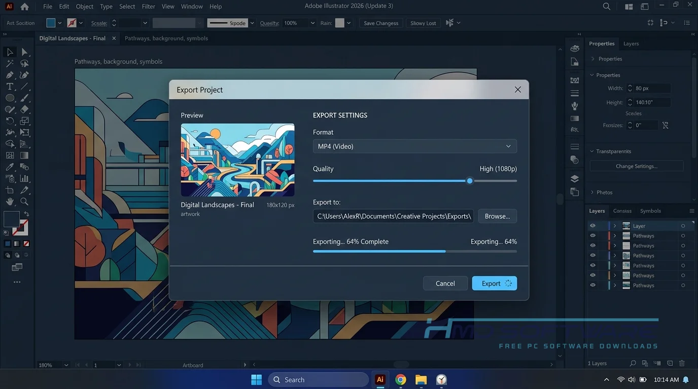Select the Selection (black arrow) tool

click(10, 52)
